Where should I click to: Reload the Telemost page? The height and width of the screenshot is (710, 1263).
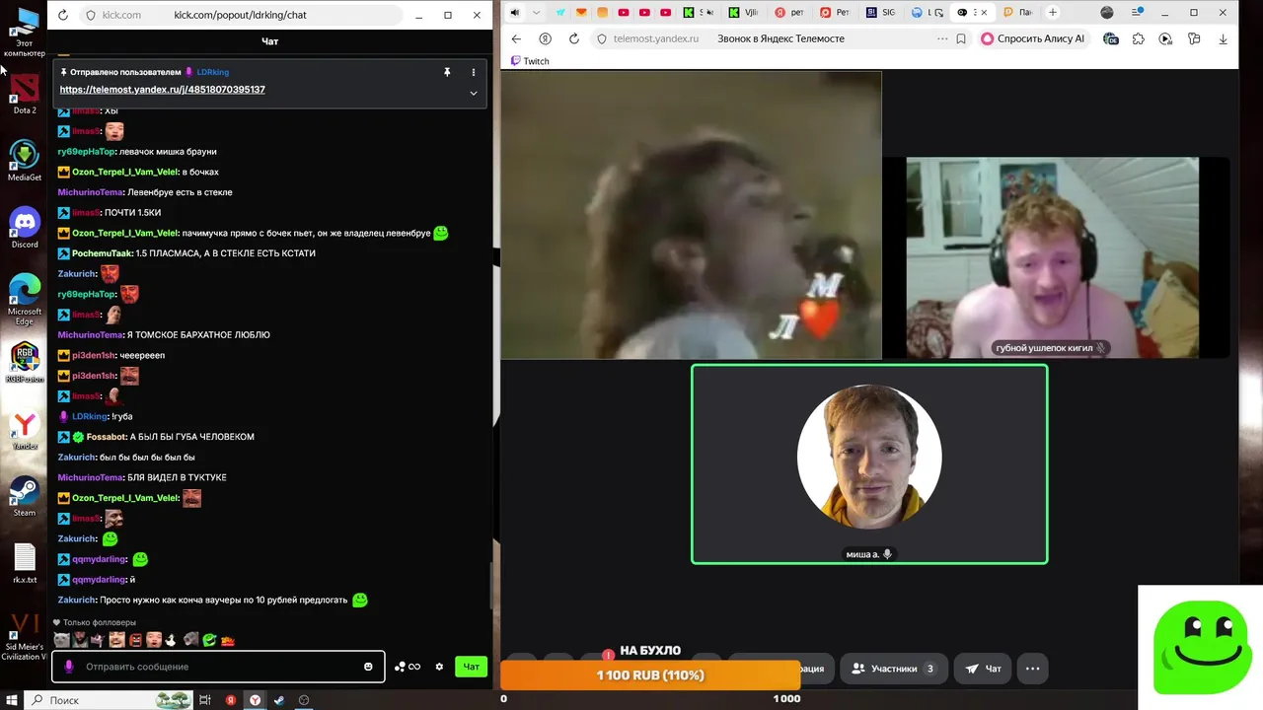574,38
